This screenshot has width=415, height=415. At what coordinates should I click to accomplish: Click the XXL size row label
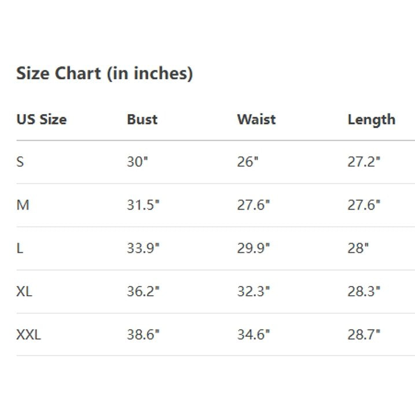point(28,335)
